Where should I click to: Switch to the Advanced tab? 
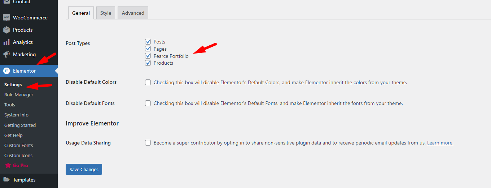(x=133, y=13)
